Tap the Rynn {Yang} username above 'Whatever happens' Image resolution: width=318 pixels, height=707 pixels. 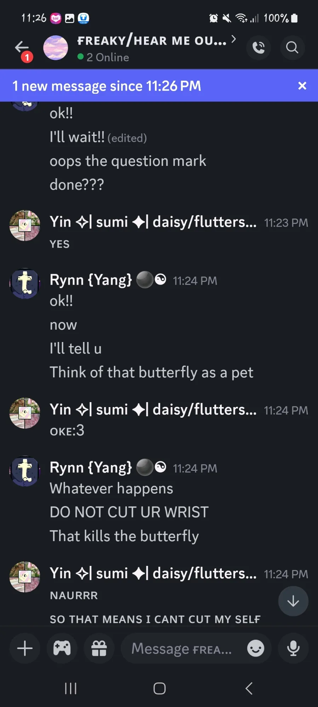(x=91, y=468)
